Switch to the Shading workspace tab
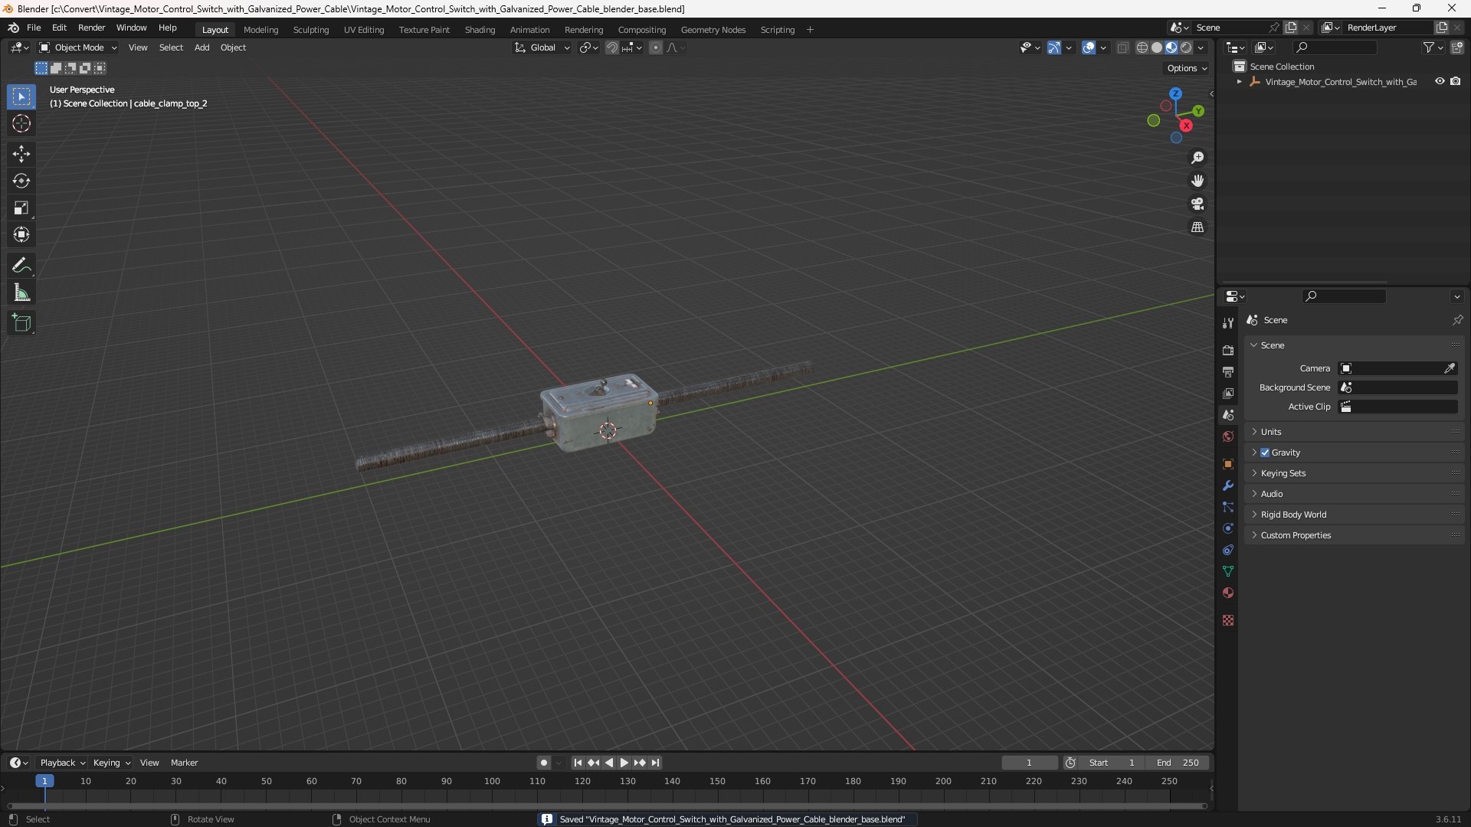 [x=480, y=29]
